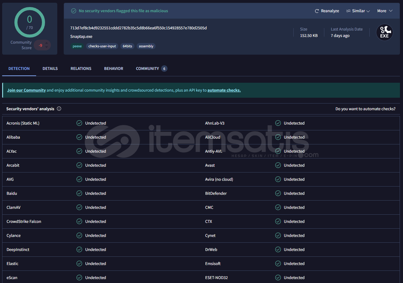Click the Baidu undetected check icon
The image size is (403, 283).
79,193
